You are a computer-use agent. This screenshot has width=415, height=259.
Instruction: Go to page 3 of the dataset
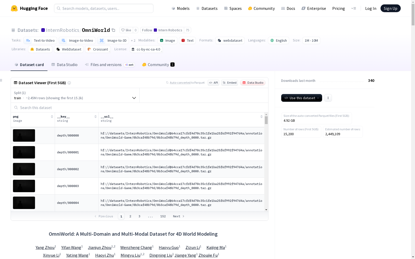point(139,216)
